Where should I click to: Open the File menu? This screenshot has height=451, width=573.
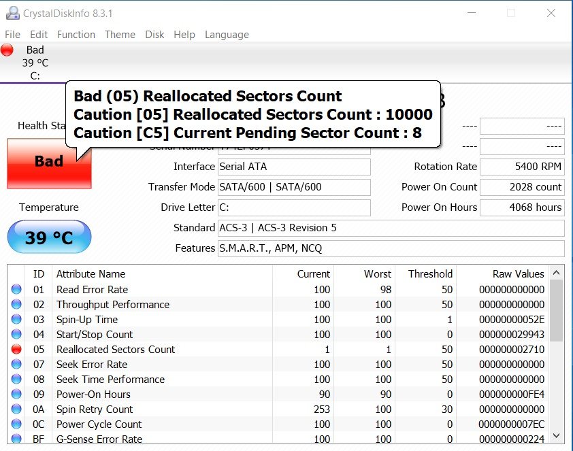coord(12,35)
